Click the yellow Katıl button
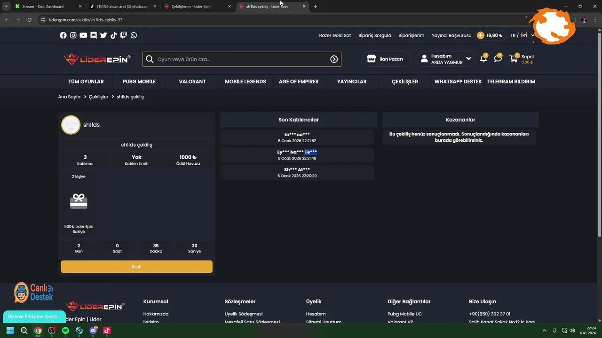Screen dimensions: 602x338 136,267
